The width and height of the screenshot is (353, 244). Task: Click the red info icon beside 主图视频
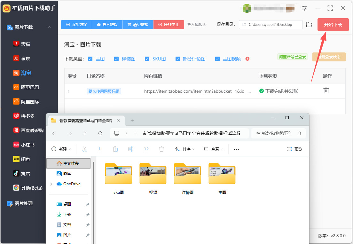click(x=247, y=59)
